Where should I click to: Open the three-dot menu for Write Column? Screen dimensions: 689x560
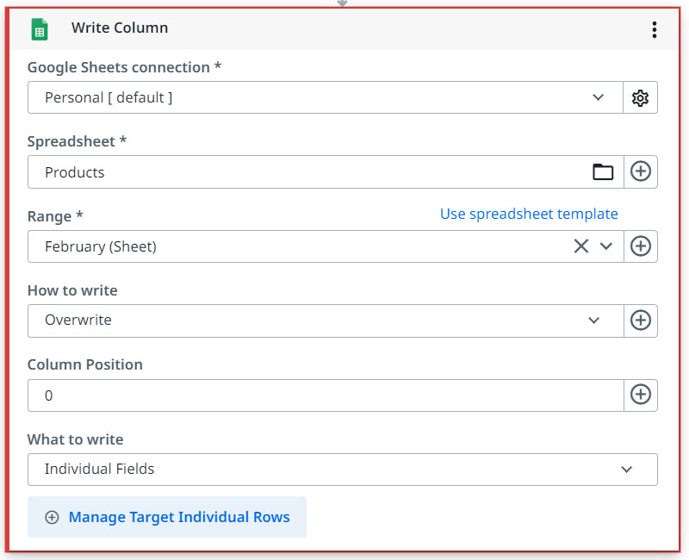click(655, 30)
